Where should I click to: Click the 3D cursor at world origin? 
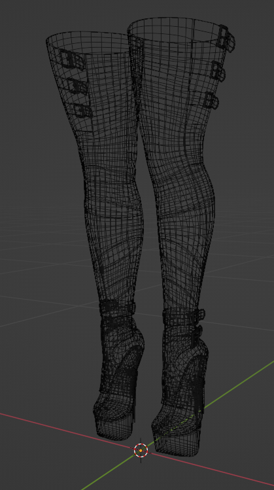[141, 450]
